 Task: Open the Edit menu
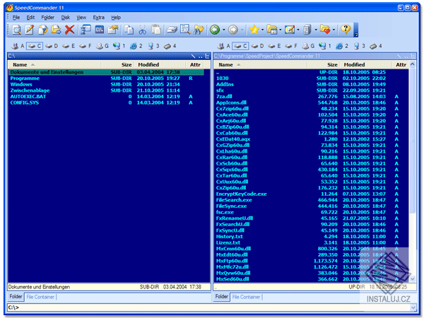(30, 18)
